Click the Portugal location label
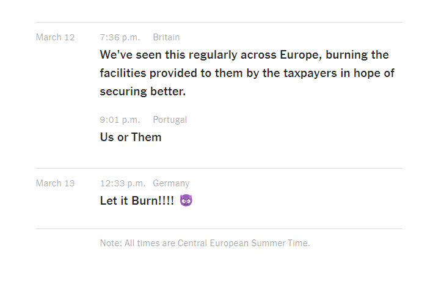 170,120
